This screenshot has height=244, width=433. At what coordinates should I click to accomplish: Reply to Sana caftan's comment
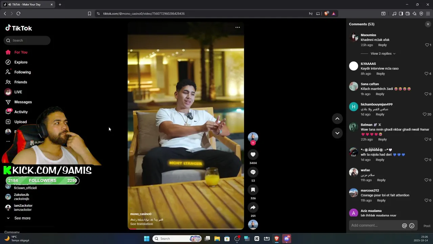380,94
